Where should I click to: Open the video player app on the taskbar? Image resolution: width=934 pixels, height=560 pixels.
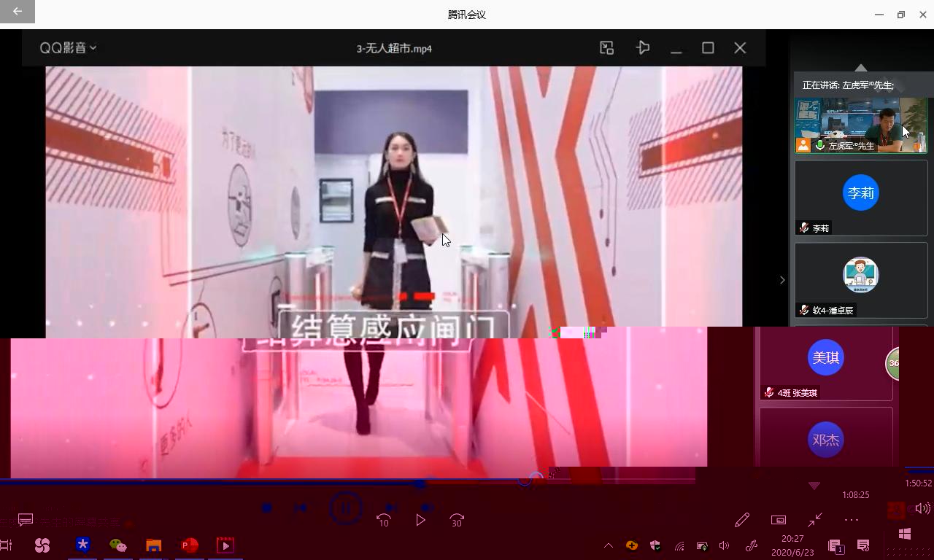225,545
